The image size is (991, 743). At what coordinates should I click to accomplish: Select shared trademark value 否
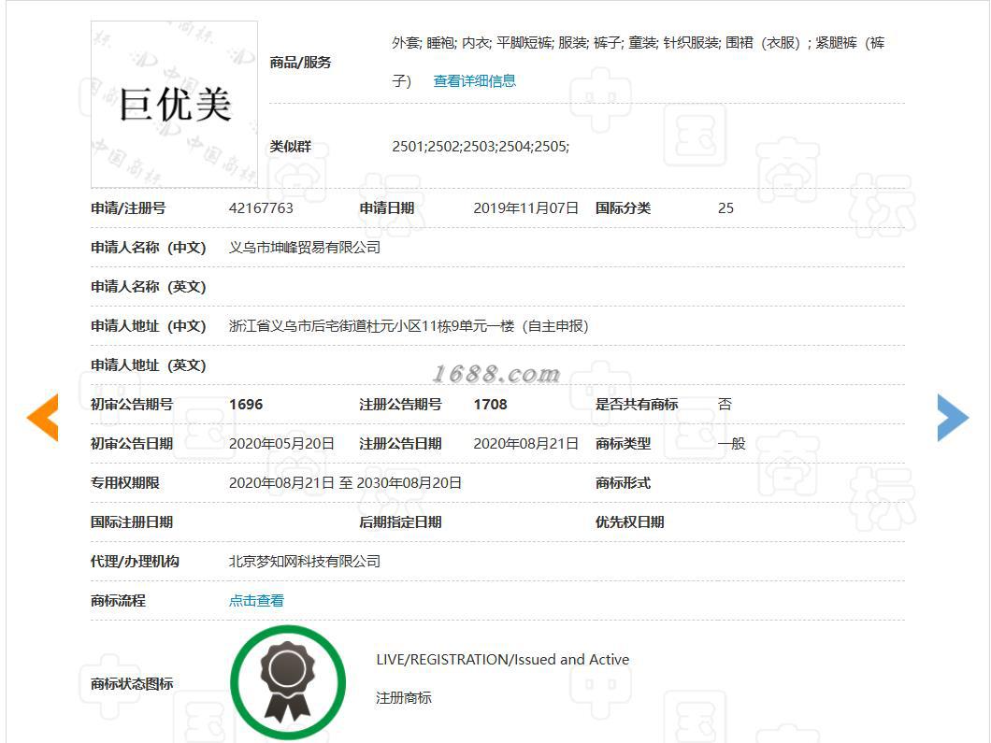click(x=725, y=405)
